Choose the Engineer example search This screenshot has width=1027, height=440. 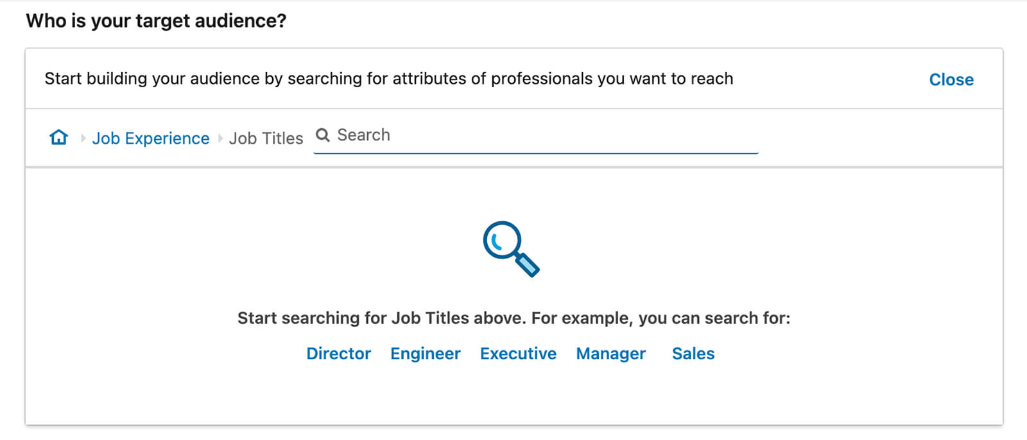click(425, 353)
